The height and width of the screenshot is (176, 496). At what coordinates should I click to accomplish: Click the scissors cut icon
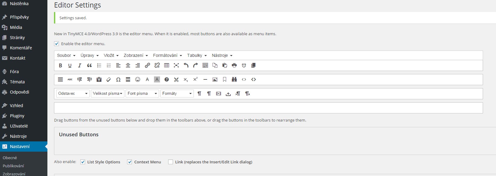pyautogui.click(x=176, y=79)
